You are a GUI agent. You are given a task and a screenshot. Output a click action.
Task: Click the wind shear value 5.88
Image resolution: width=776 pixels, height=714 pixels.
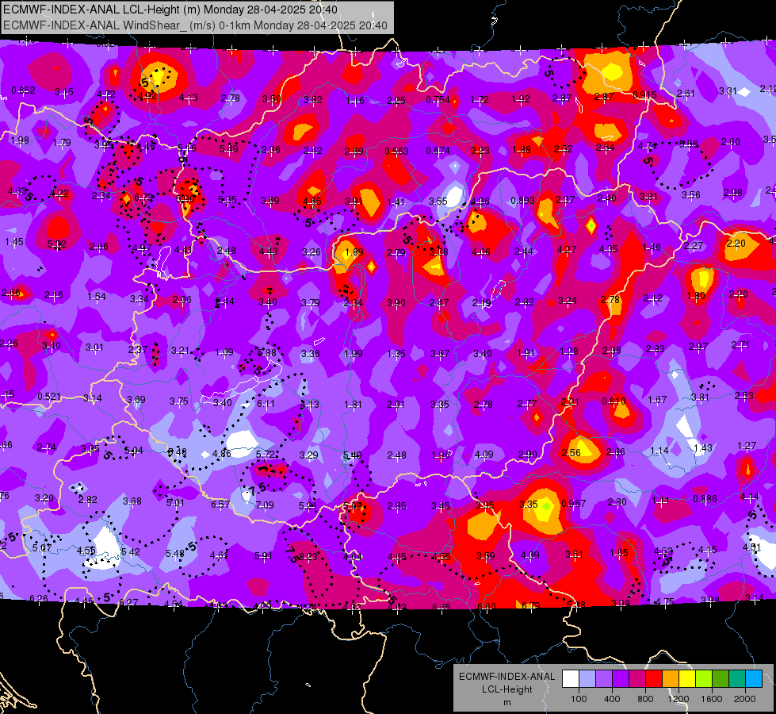[267, 353]
